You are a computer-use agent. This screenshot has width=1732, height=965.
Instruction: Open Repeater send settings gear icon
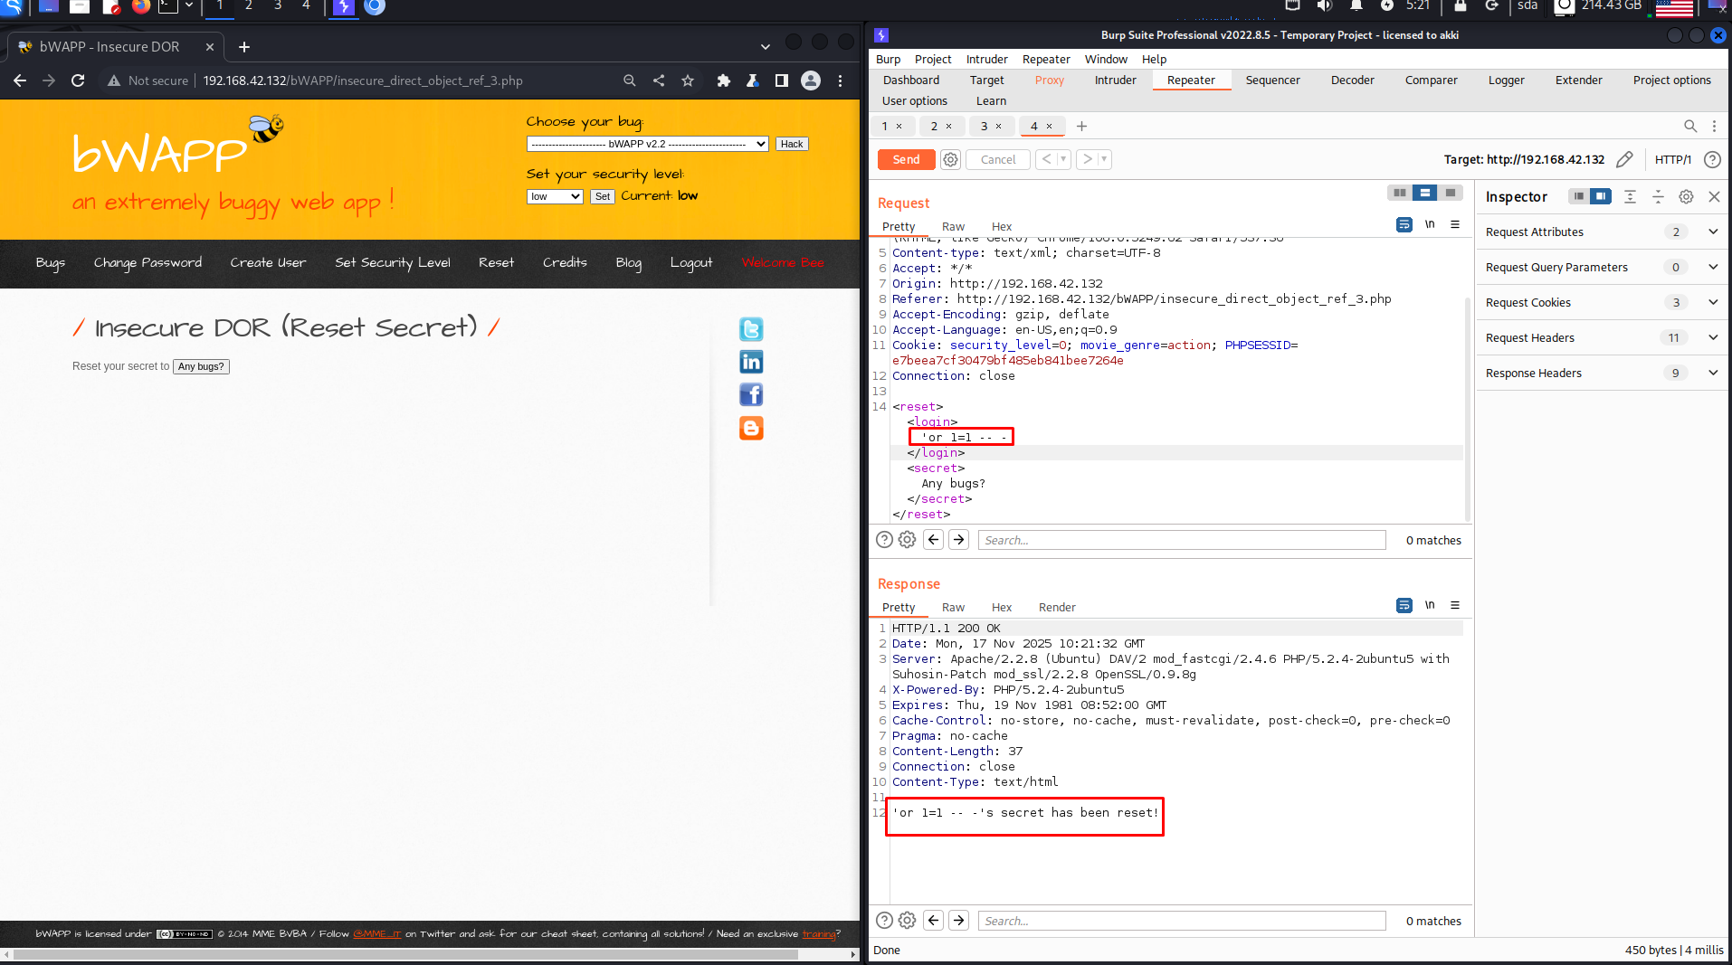[950, 160]
